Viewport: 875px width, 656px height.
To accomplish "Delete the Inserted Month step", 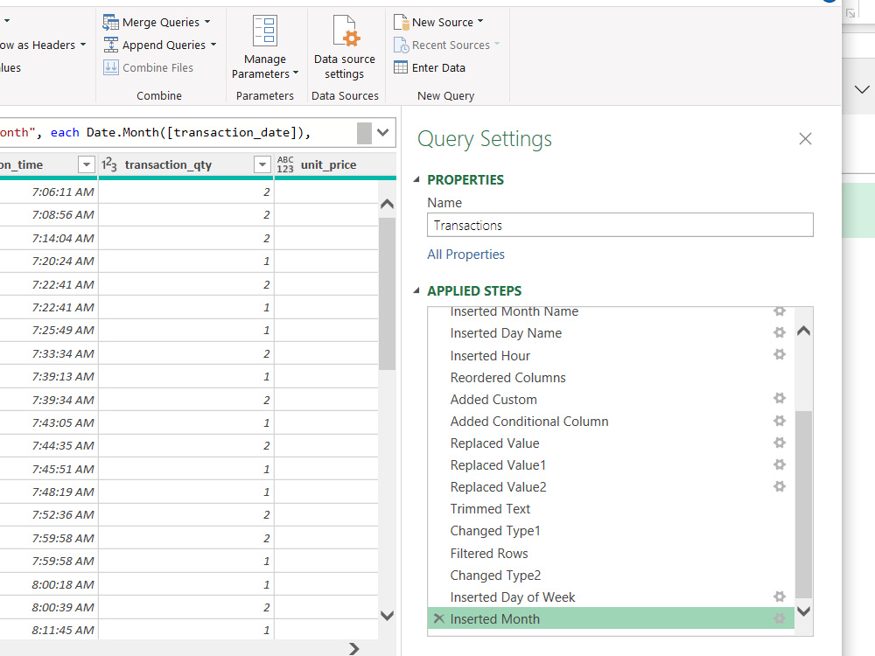I will pos(439,618).
